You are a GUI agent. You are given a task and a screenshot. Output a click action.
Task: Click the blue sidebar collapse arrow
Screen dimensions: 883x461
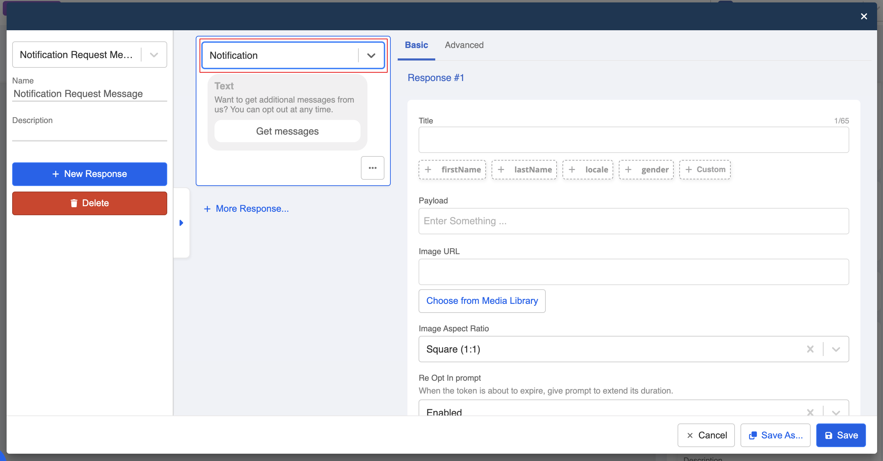181,223
